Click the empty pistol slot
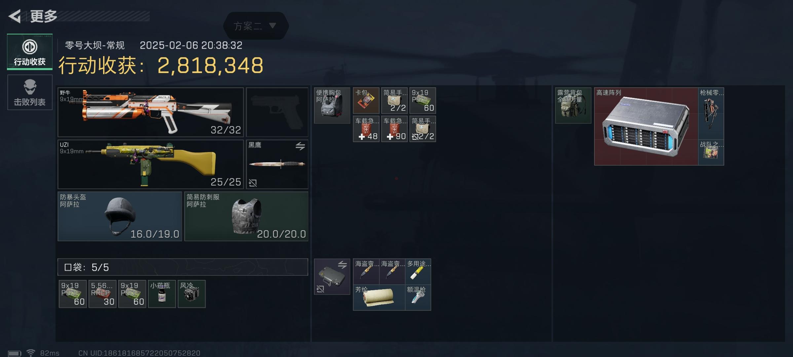 pyautogui.click(x=277, y=112)
